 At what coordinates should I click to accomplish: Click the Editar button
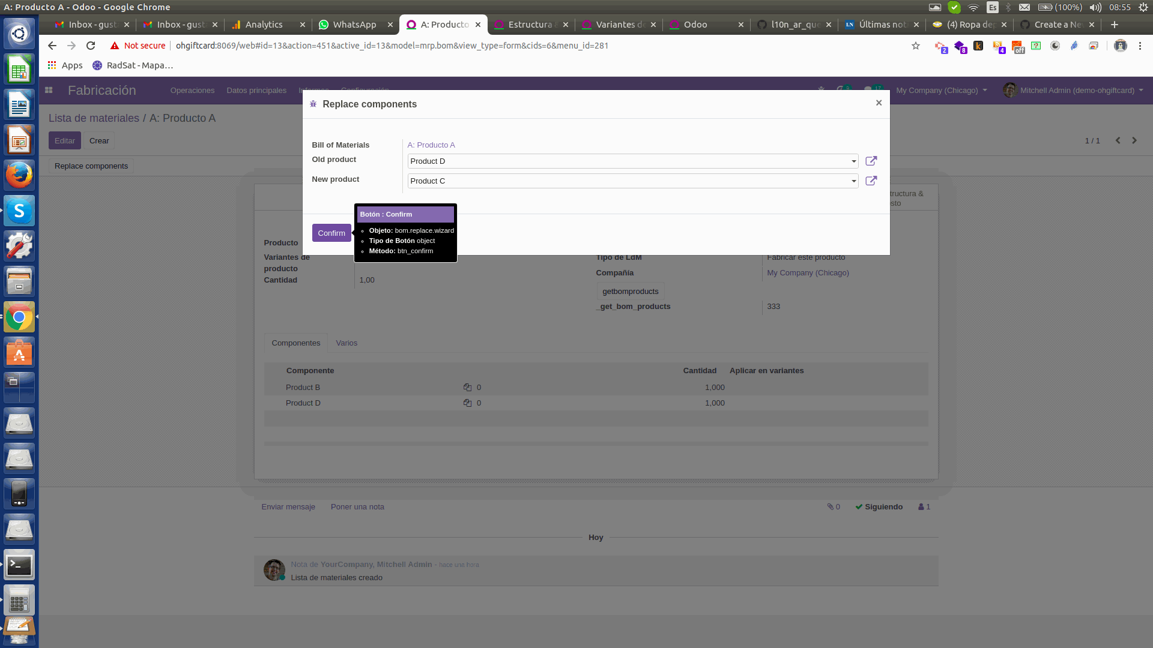coord(65,141)
